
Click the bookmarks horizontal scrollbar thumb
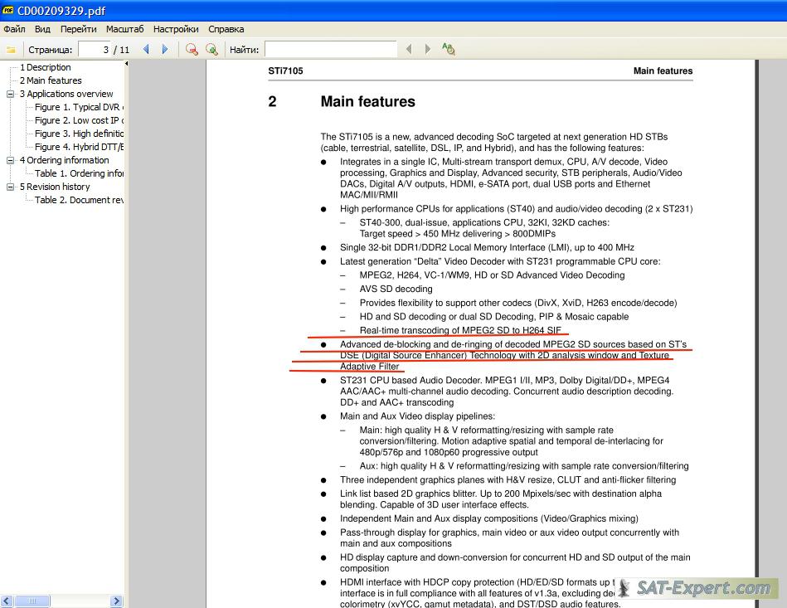32,601
